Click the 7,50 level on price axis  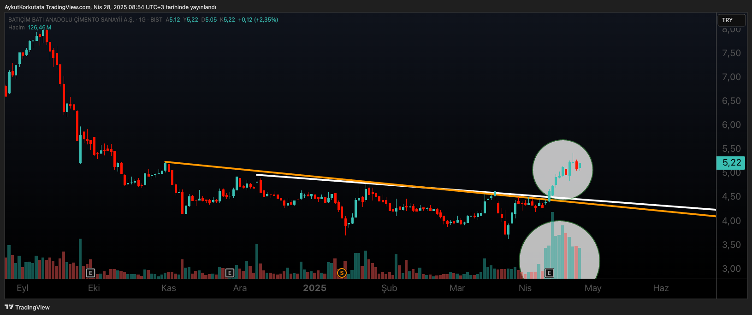point(731,53)
